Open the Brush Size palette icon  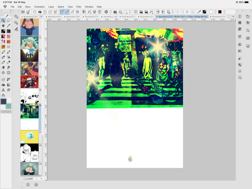16,29
